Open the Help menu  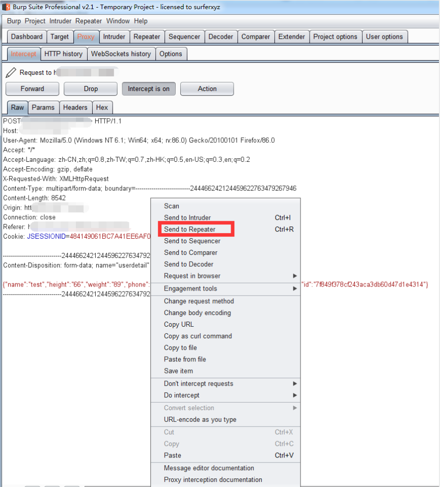(x=141, y=21)
